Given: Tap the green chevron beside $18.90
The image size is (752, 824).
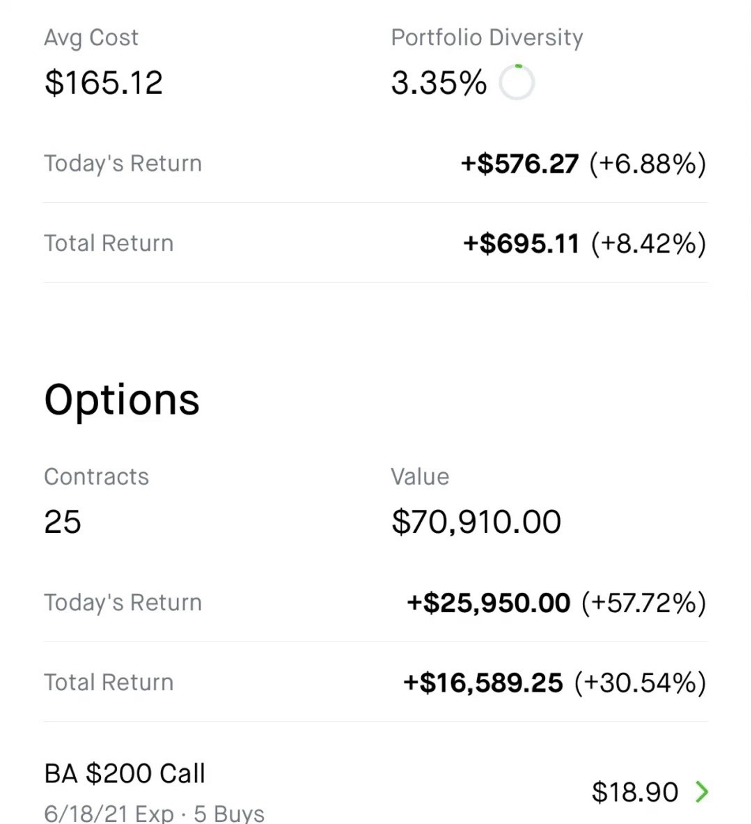Looking at the screenshot, I should [702, 791].
